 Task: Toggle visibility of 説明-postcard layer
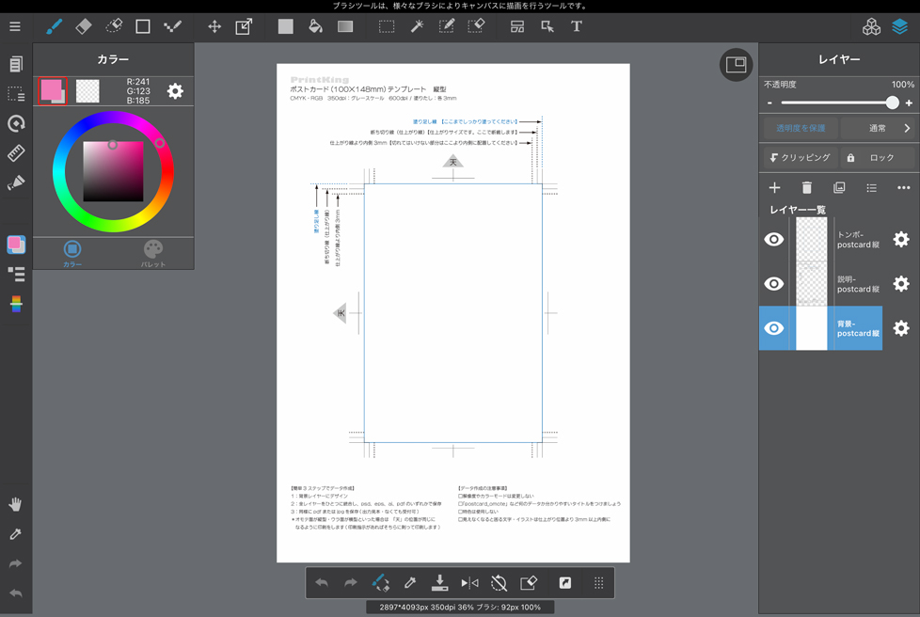pyautogui.click(x=774, y=284)
